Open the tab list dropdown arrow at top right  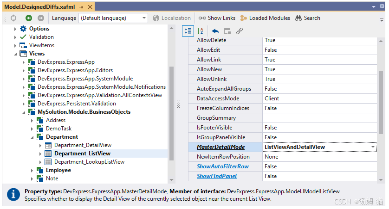coord(374,7)
